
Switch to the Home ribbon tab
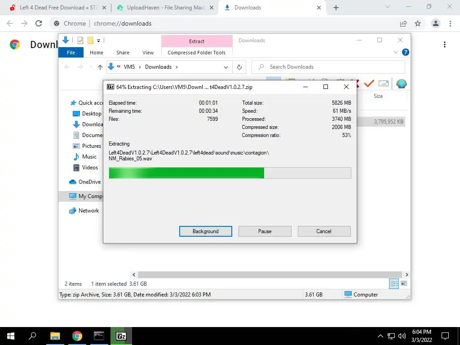97,53
